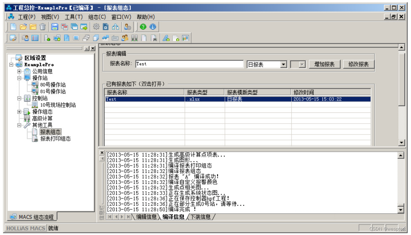Image resolution: width=411 pixels, height=235 pixels.
Task: Click the gray gear compile icon
Action: pyautogui.click(x=96, y=27)
